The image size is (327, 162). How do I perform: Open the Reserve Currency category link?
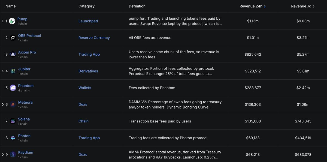click(x=94, y=38)
